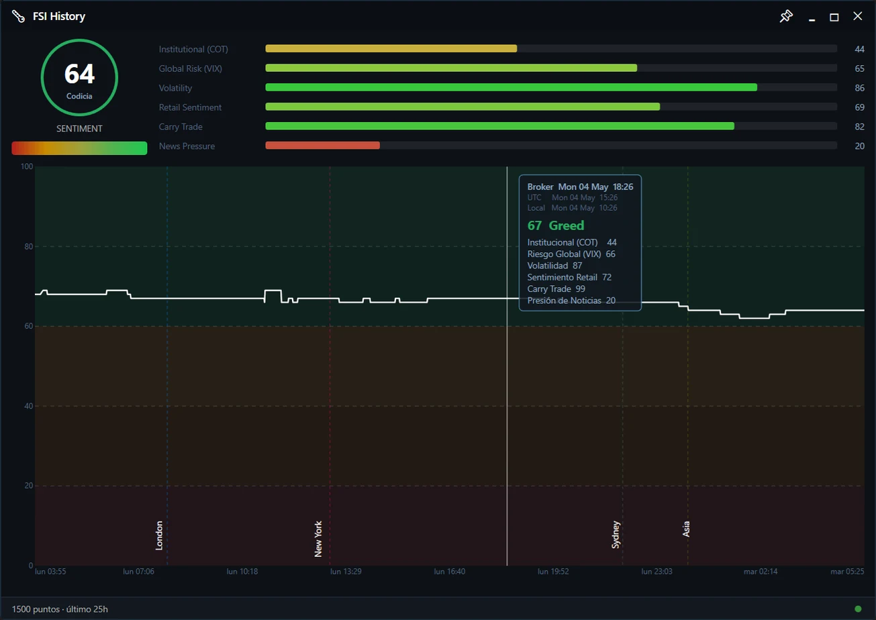Click the circular 64 Codicia gauge
Viewport: 876px width, 620px height.
click(79, 78)
